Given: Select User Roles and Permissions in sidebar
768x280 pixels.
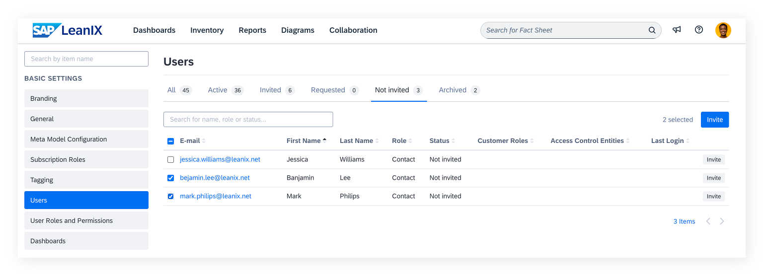Looking at the screenshot, I should tap(86, 221).
